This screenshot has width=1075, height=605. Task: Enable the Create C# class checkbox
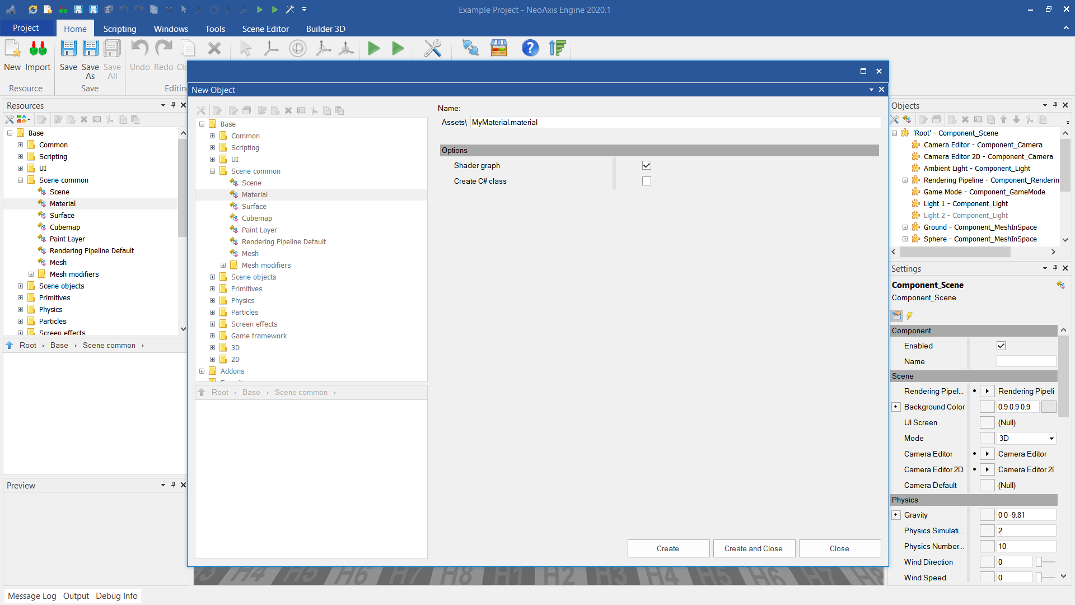pyautogui.click(x=647, y=181)
